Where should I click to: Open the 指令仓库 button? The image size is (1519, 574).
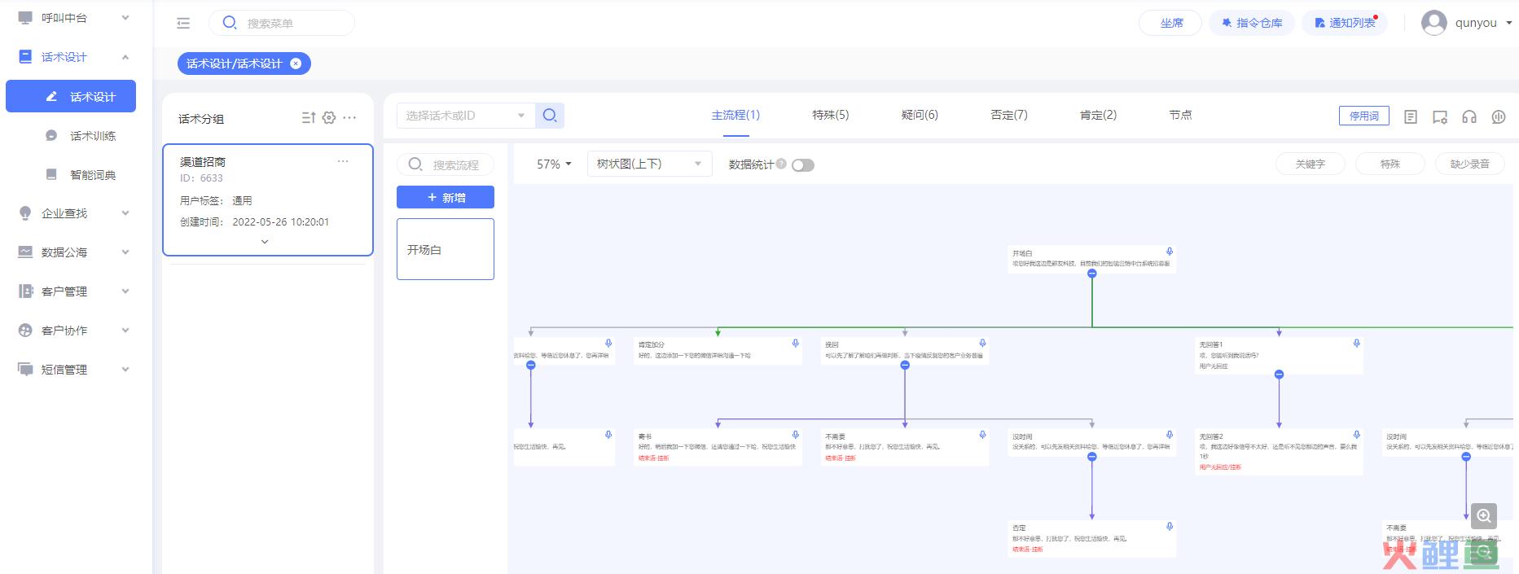1252,23
